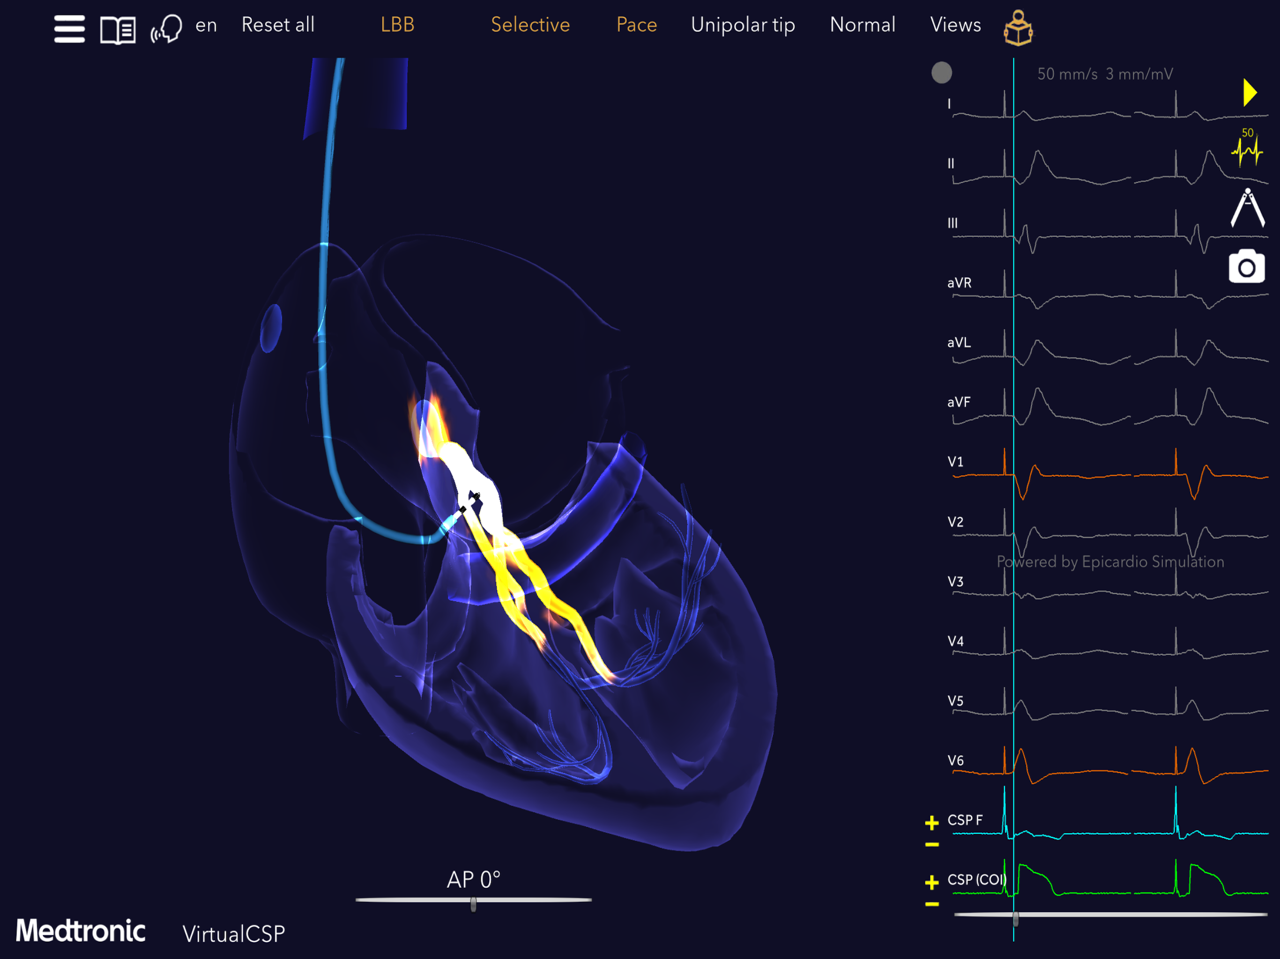Viewport: 1280px width, 959px height.
Task: Click the yellow ECG sweep speed 50 icon
Action: click(1247, 148)
